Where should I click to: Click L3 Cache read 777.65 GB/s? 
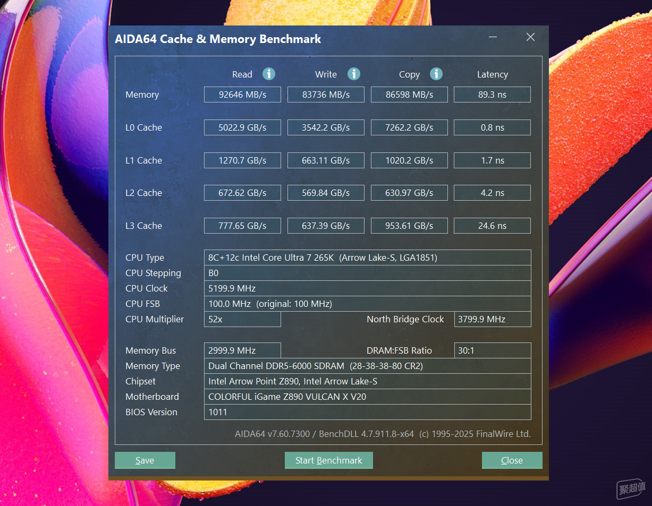(242, 226)
